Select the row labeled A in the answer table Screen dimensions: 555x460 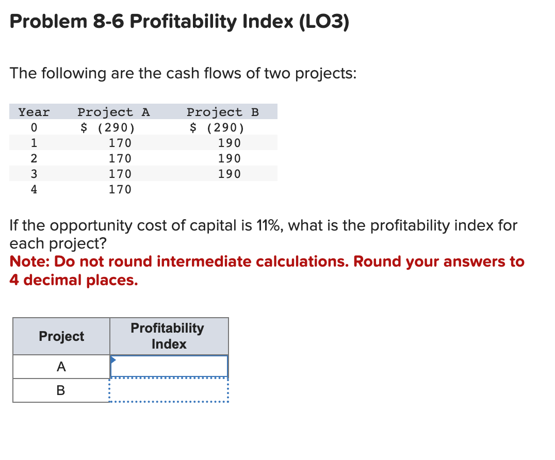[61, 366]
